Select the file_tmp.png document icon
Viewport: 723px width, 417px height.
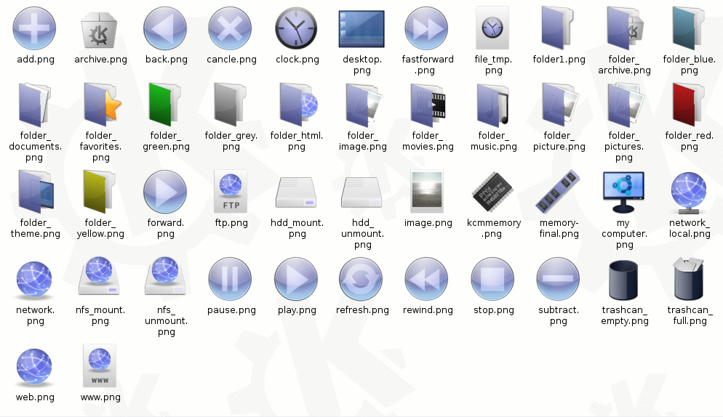coord(492,28)
